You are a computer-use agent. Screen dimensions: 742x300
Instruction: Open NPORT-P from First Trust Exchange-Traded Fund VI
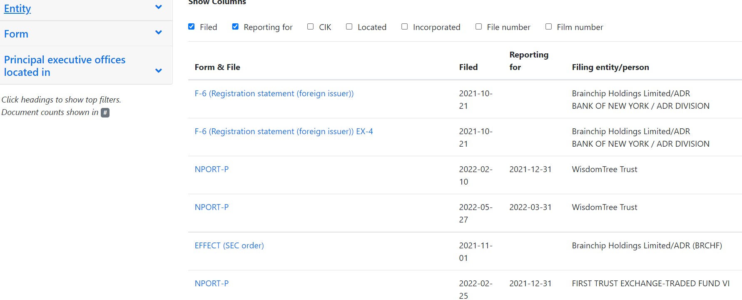point(212,284)
